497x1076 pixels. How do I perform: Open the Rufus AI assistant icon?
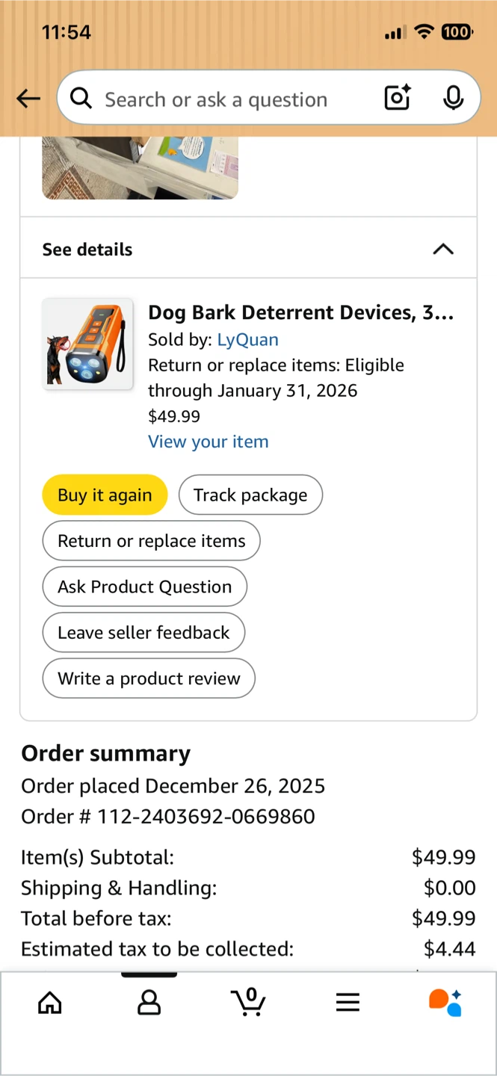pos(445,1003)
